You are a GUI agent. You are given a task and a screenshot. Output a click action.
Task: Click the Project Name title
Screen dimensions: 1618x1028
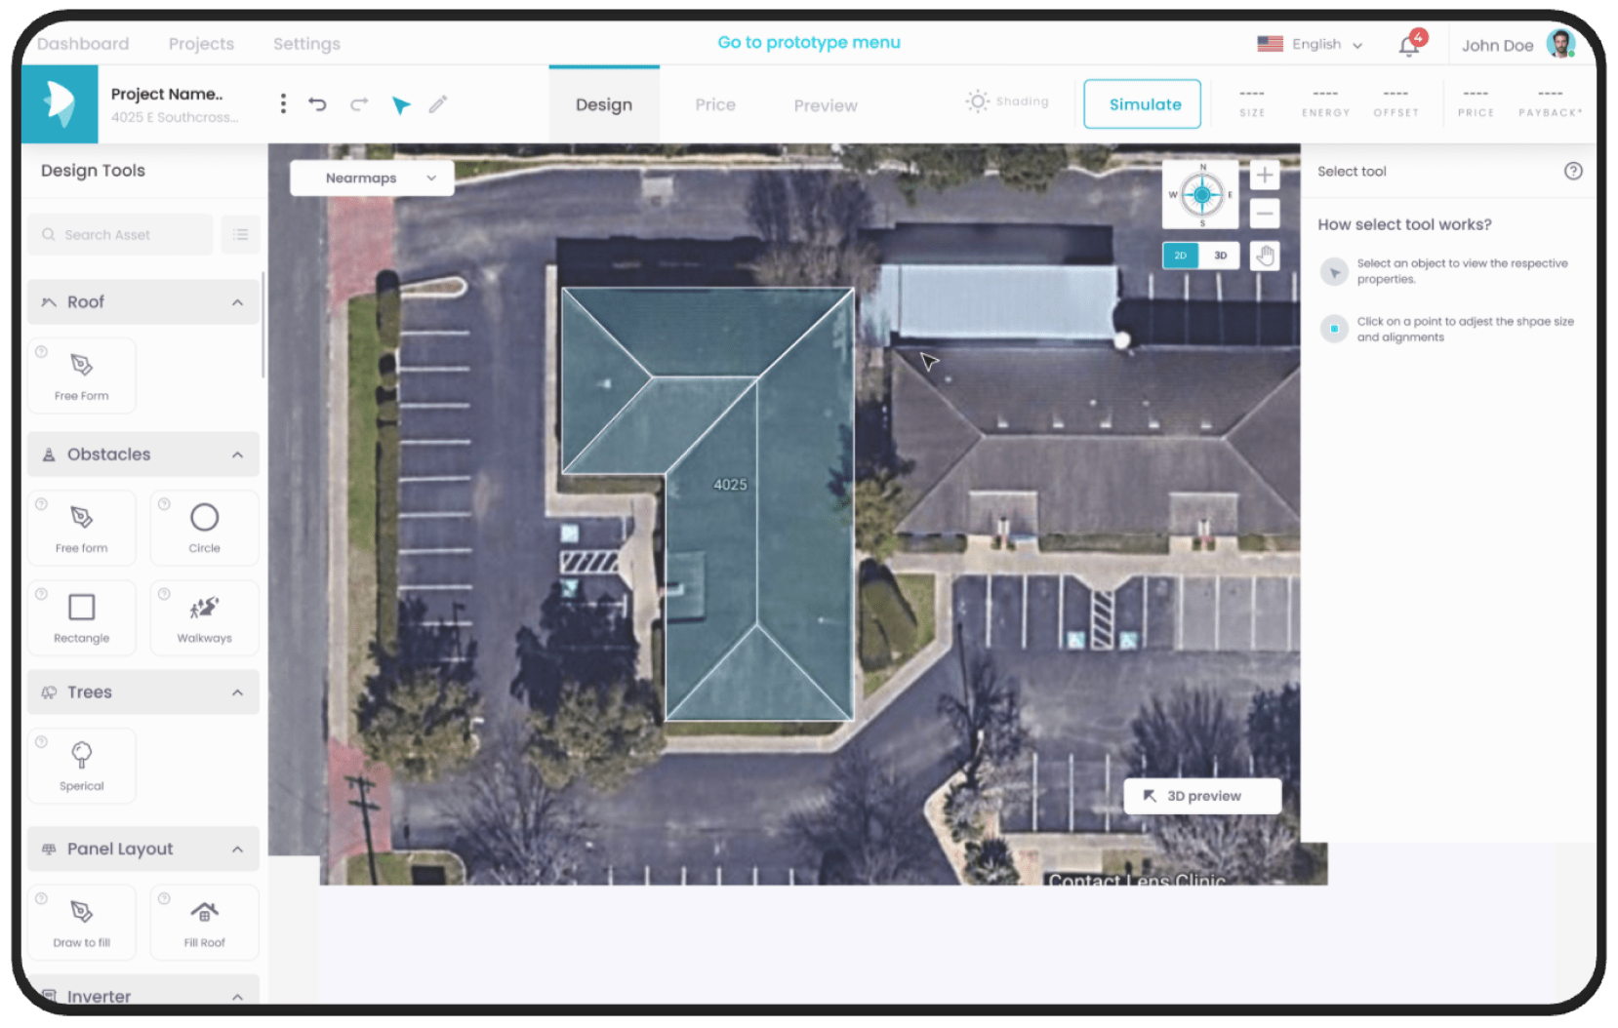point(167,94)
